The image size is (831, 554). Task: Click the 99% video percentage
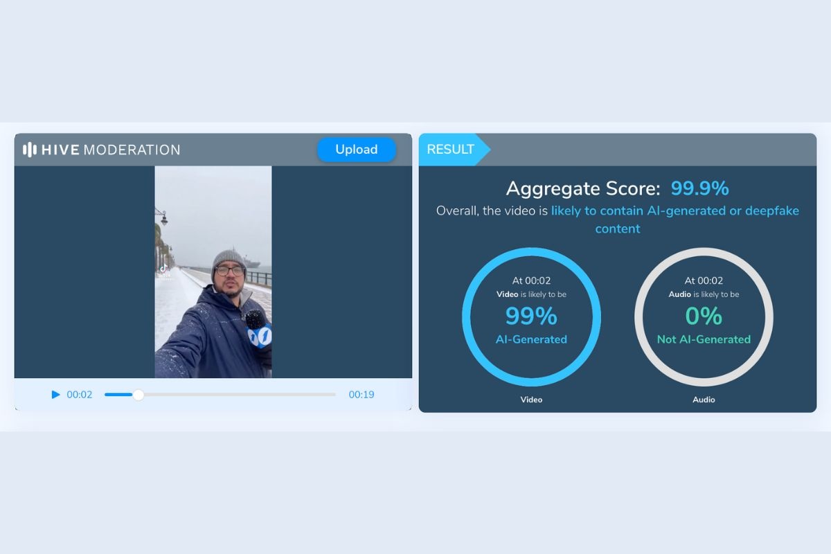click(531, 316)
